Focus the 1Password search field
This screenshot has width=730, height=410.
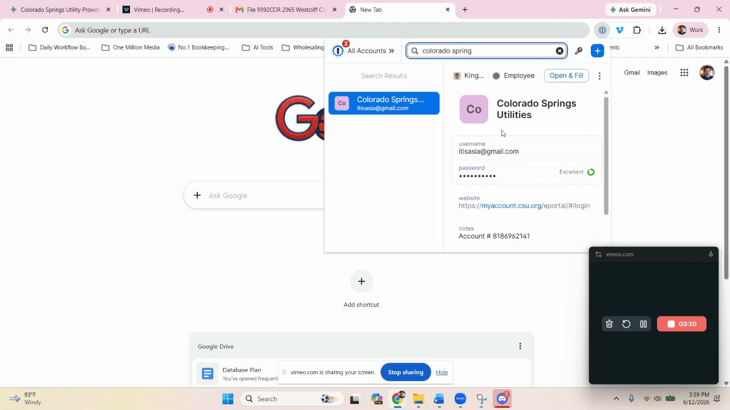[x=486, y=51]
